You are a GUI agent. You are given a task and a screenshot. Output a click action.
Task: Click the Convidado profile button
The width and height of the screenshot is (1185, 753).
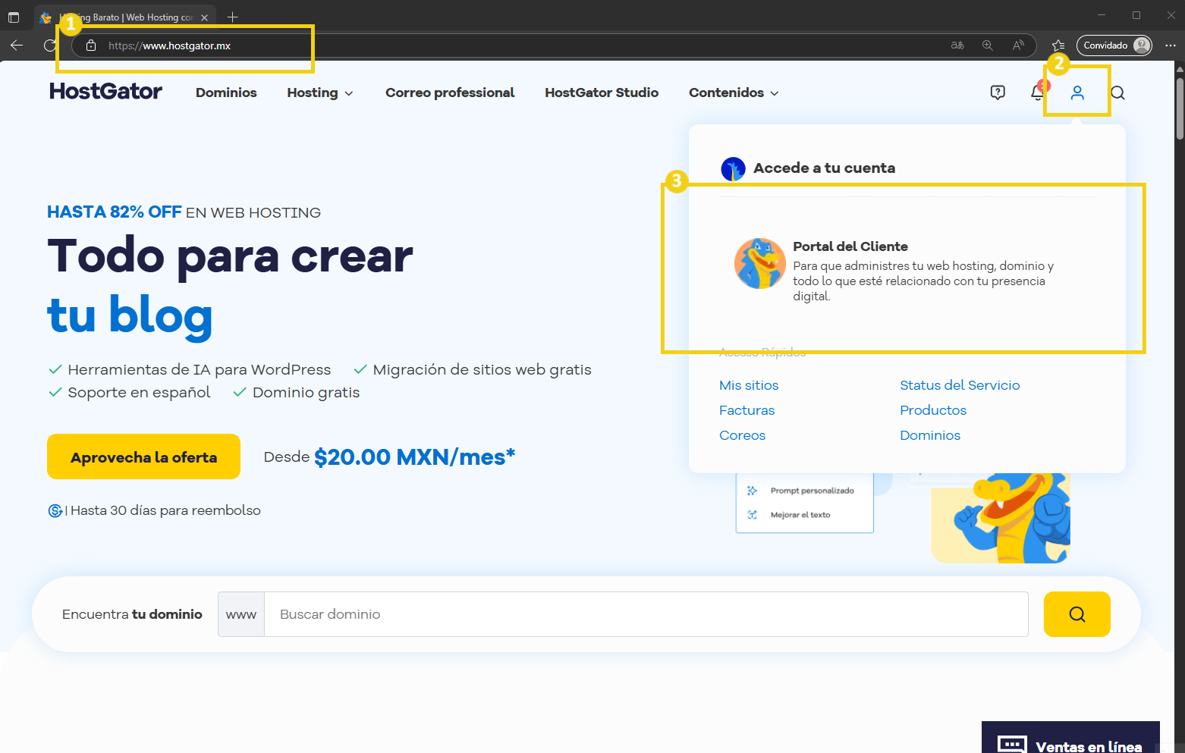click(x=1114, y=45)
